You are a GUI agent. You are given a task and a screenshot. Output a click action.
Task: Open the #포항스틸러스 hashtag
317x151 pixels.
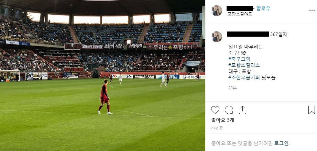[x=244, y=65]
